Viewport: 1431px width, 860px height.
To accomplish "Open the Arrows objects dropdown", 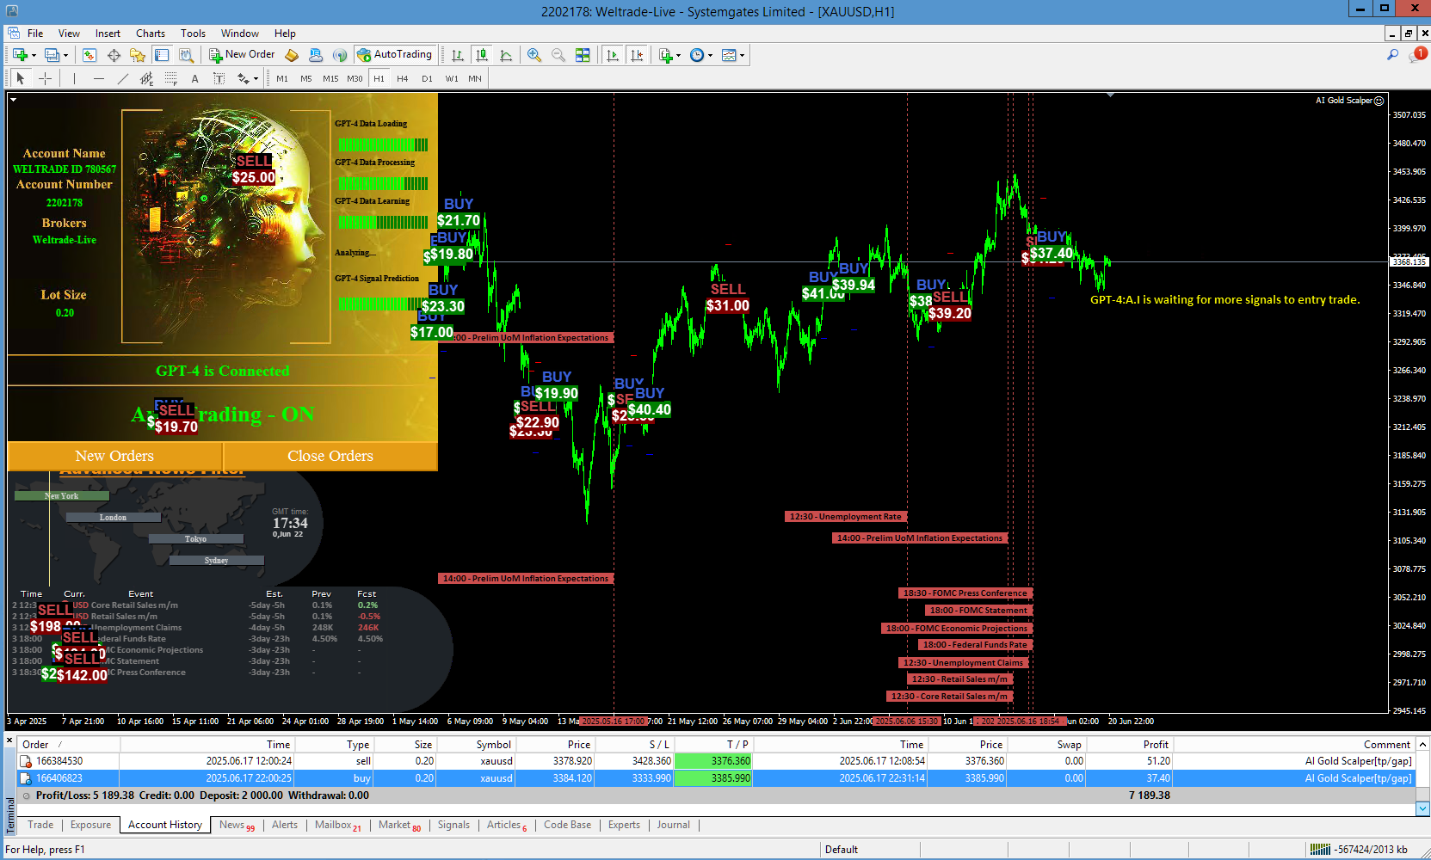I will pos(248,78).
